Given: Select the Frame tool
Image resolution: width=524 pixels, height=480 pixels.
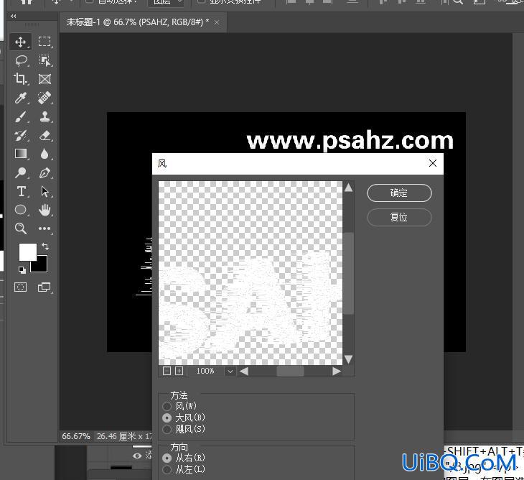Looking at the screenshot, I should [45, 79].
